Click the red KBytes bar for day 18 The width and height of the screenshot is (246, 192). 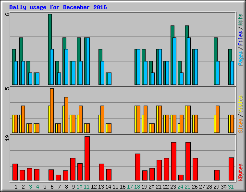pos(137,167)
